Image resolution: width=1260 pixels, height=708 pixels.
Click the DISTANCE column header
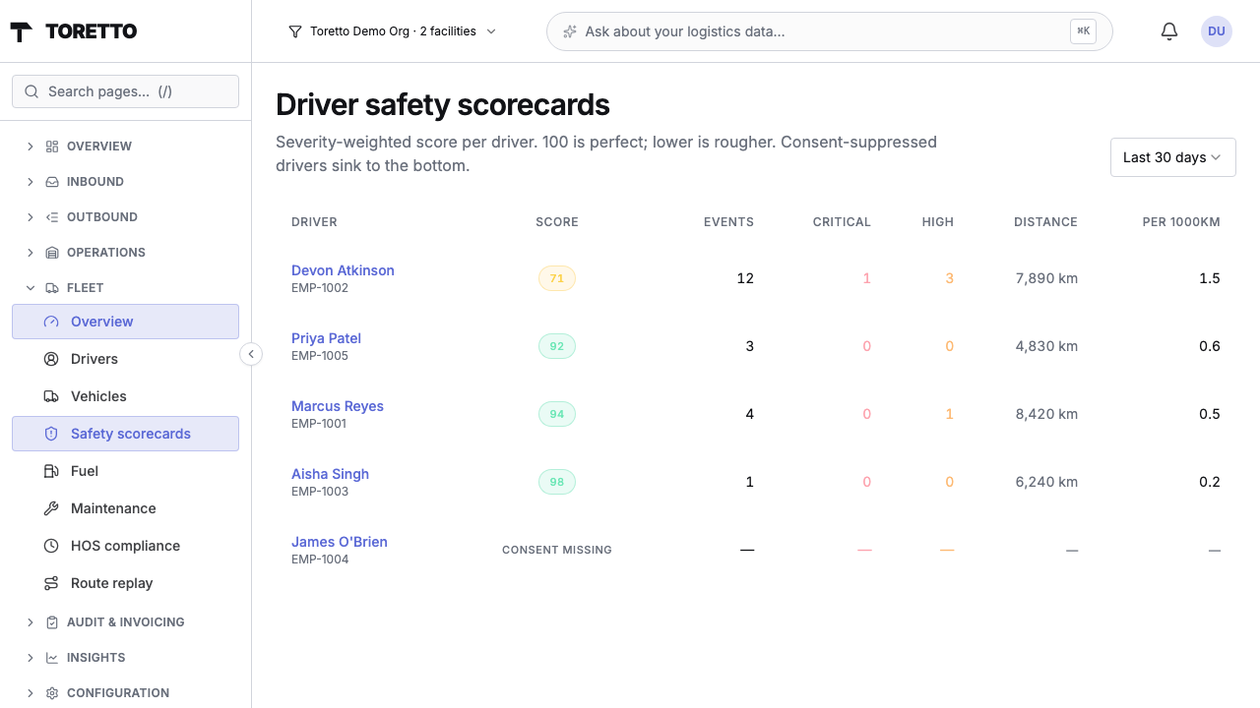click(1045, 222)
